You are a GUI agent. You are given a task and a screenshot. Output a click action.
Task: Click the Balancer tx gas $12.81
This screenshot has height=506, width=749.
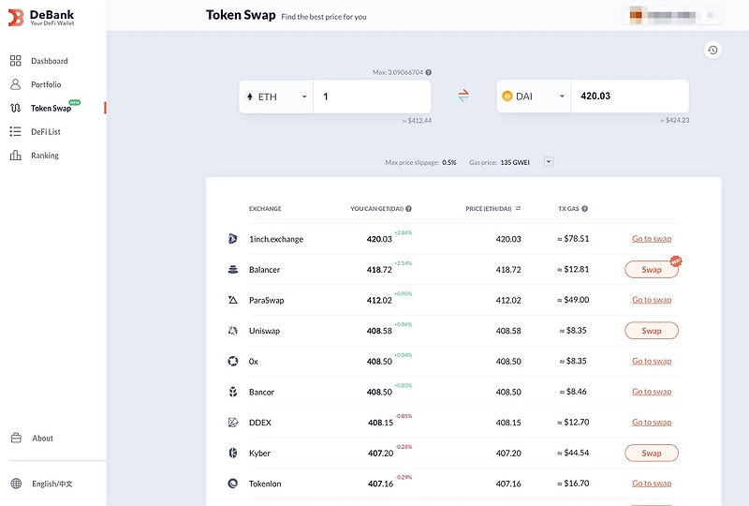(573, 269)
